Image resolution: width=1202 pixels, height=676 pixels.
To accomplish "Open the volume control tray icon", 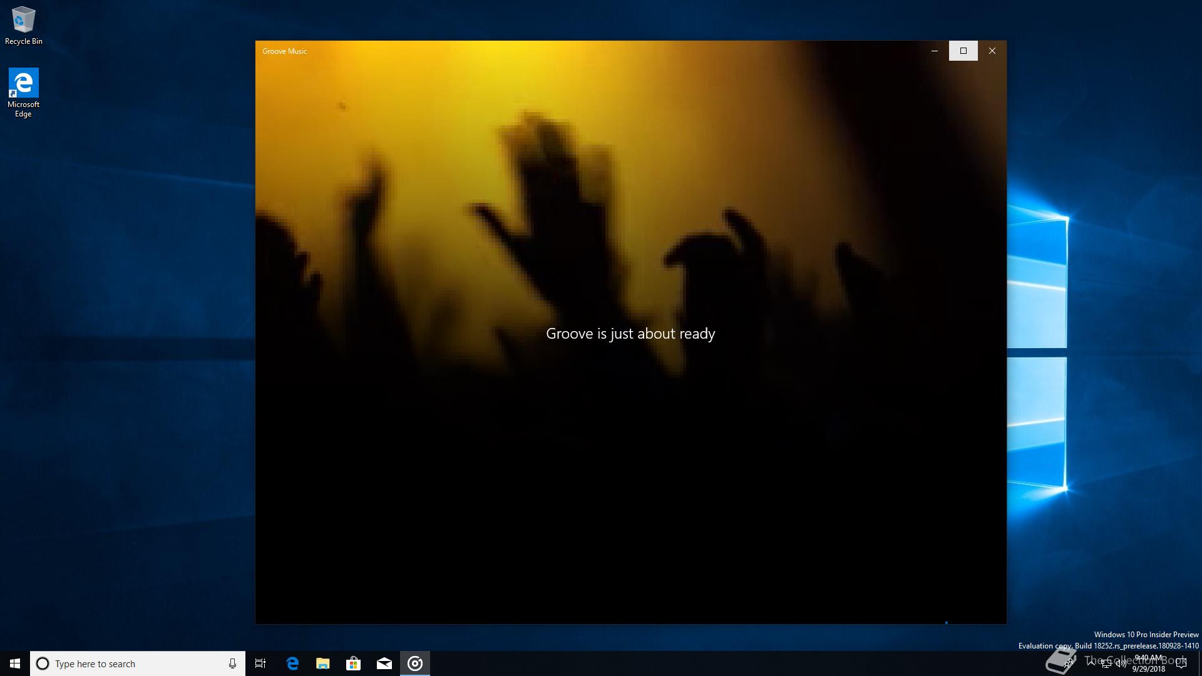I will 1121,663.
